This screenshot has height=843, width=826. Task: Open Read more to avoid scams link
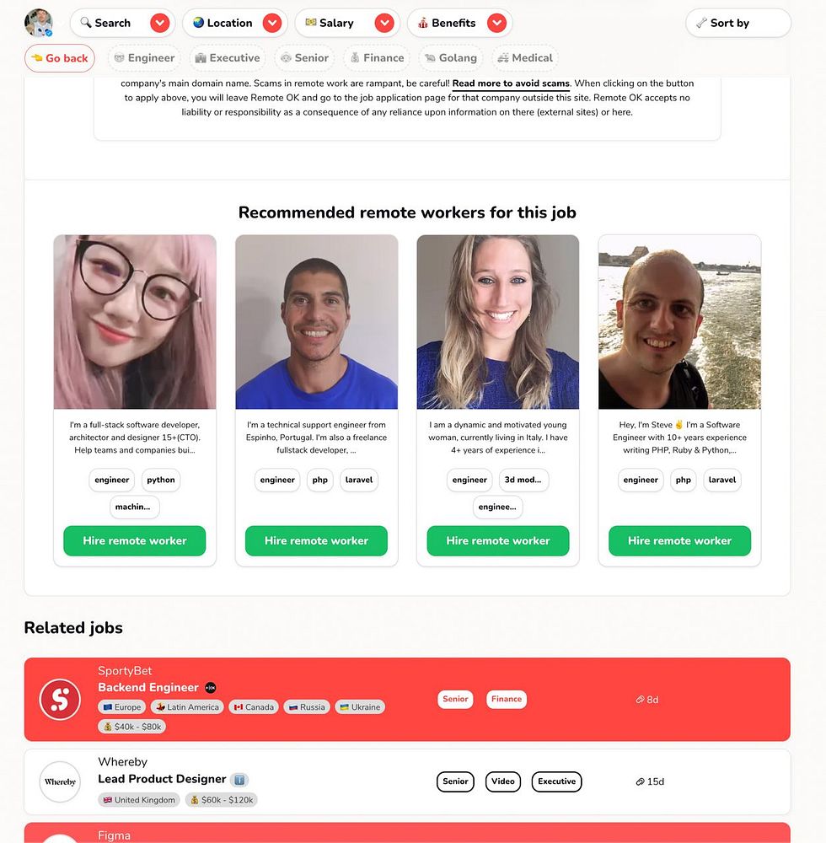511,83
